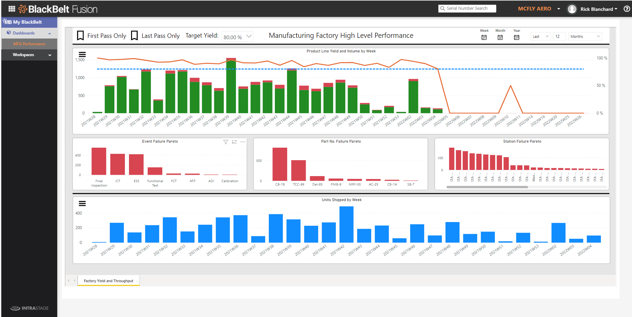Image resolution: width=632 pixels, height=317 pixels.
Task: Open more options ellipsis on Event Failure Pareto
Action: 243,142
